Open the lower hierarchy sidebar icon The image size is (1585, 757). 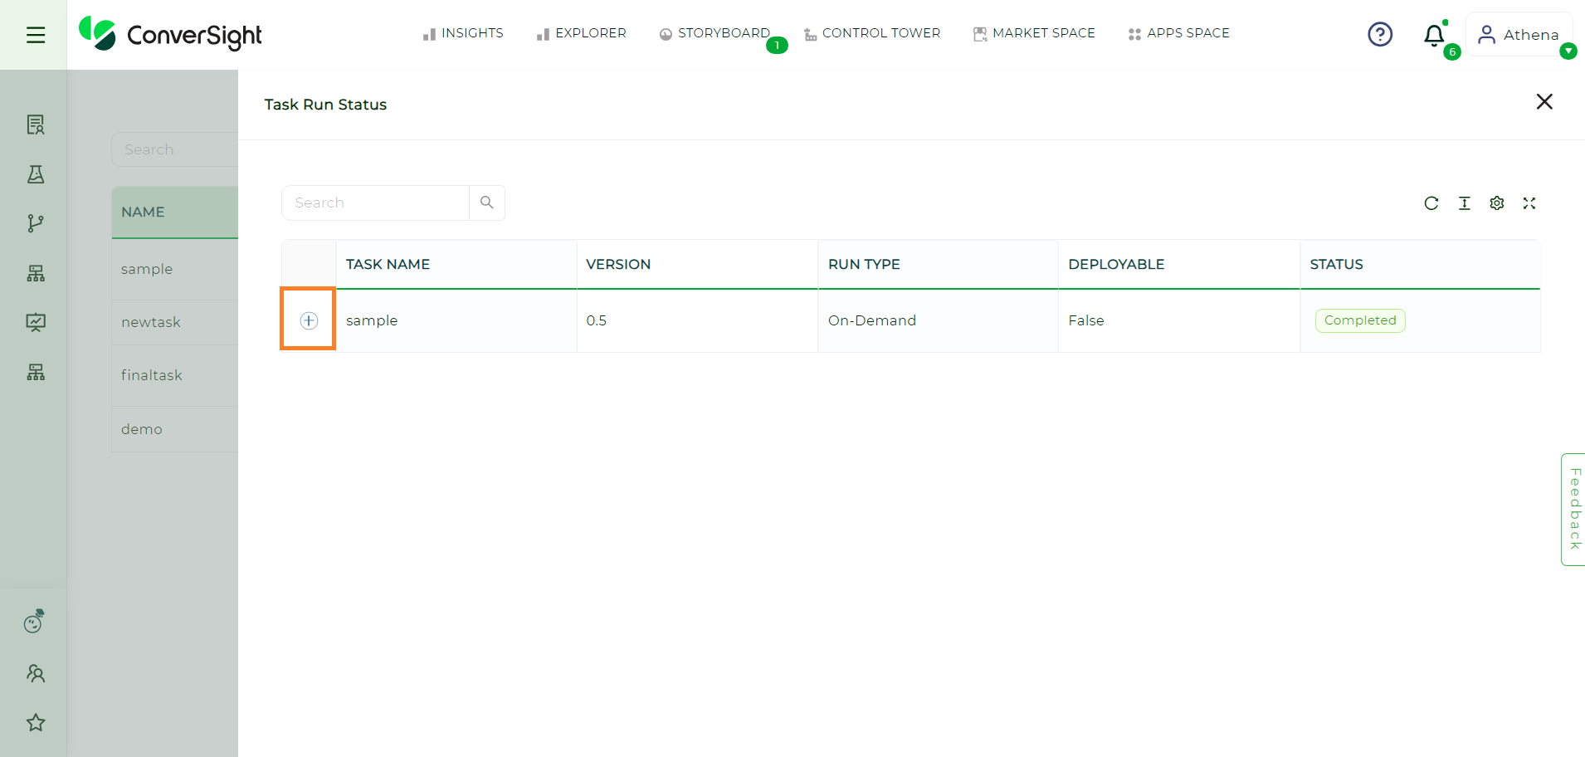[x=35, y=372]
